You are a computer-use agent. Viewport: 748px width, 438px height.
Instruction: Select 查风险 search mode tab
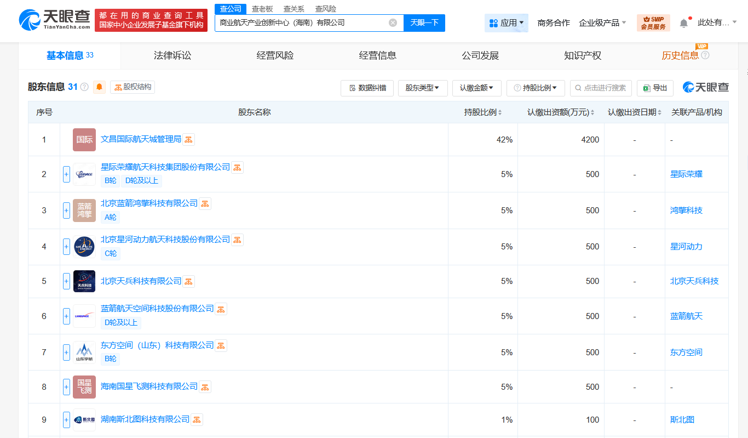click(326, 9)
